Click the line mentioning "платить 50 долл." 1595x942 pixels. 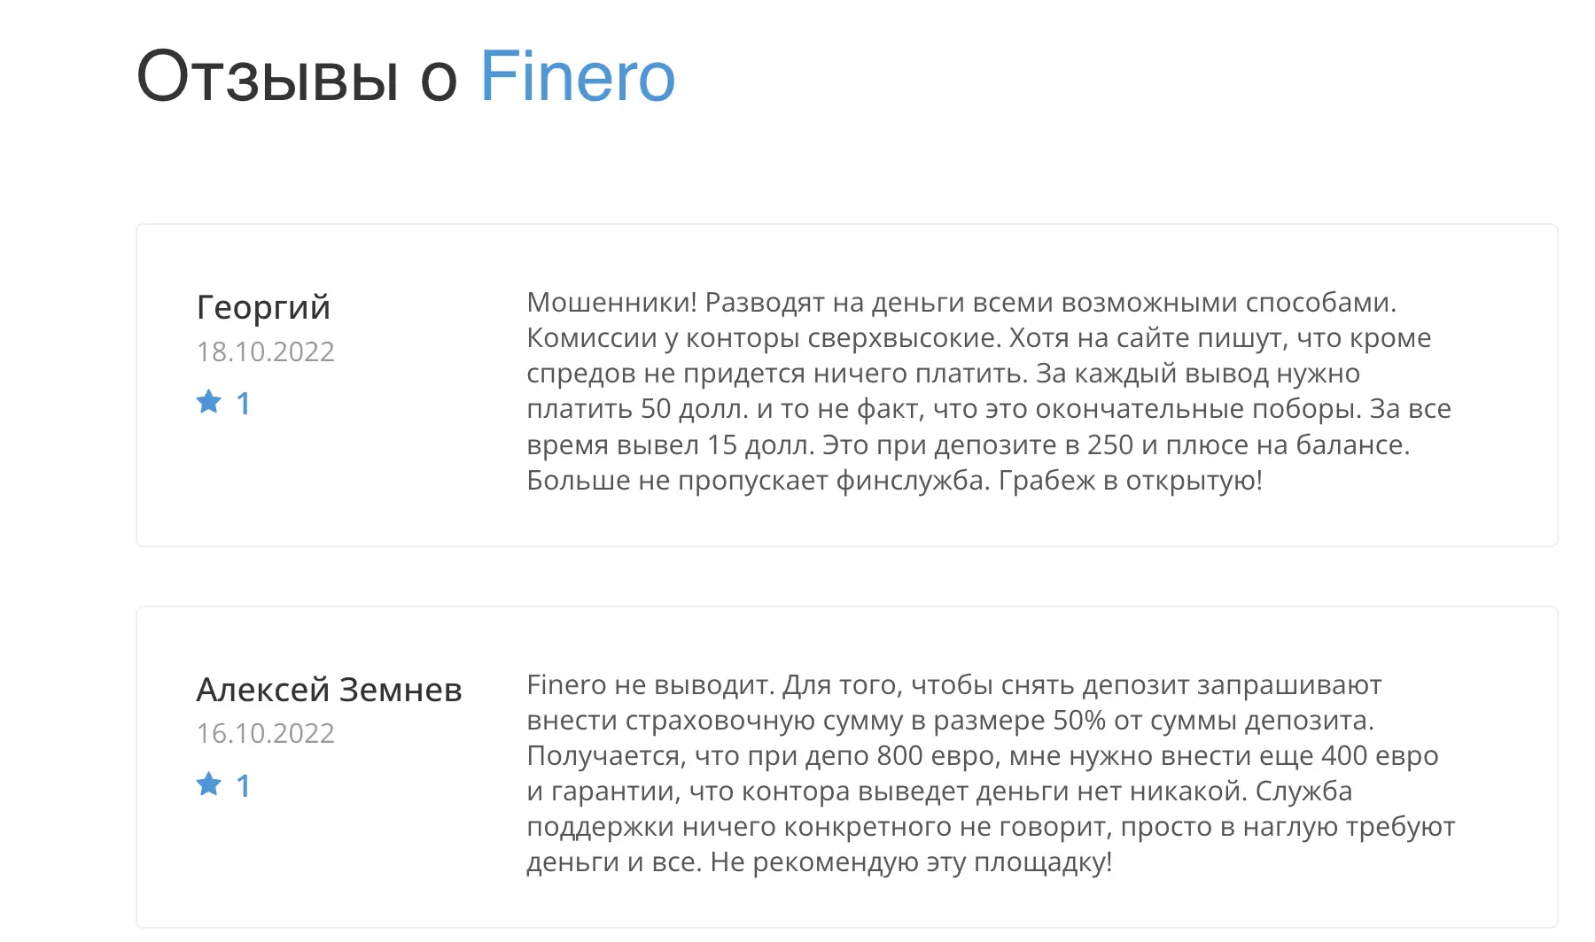tap(989, 409)
